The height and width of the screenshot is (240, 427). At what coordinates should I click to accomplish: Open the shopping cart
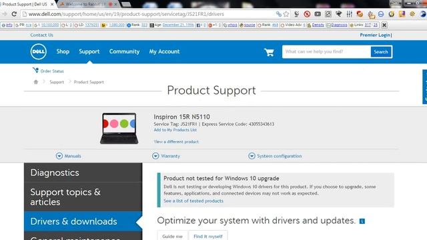pos(269,52)
